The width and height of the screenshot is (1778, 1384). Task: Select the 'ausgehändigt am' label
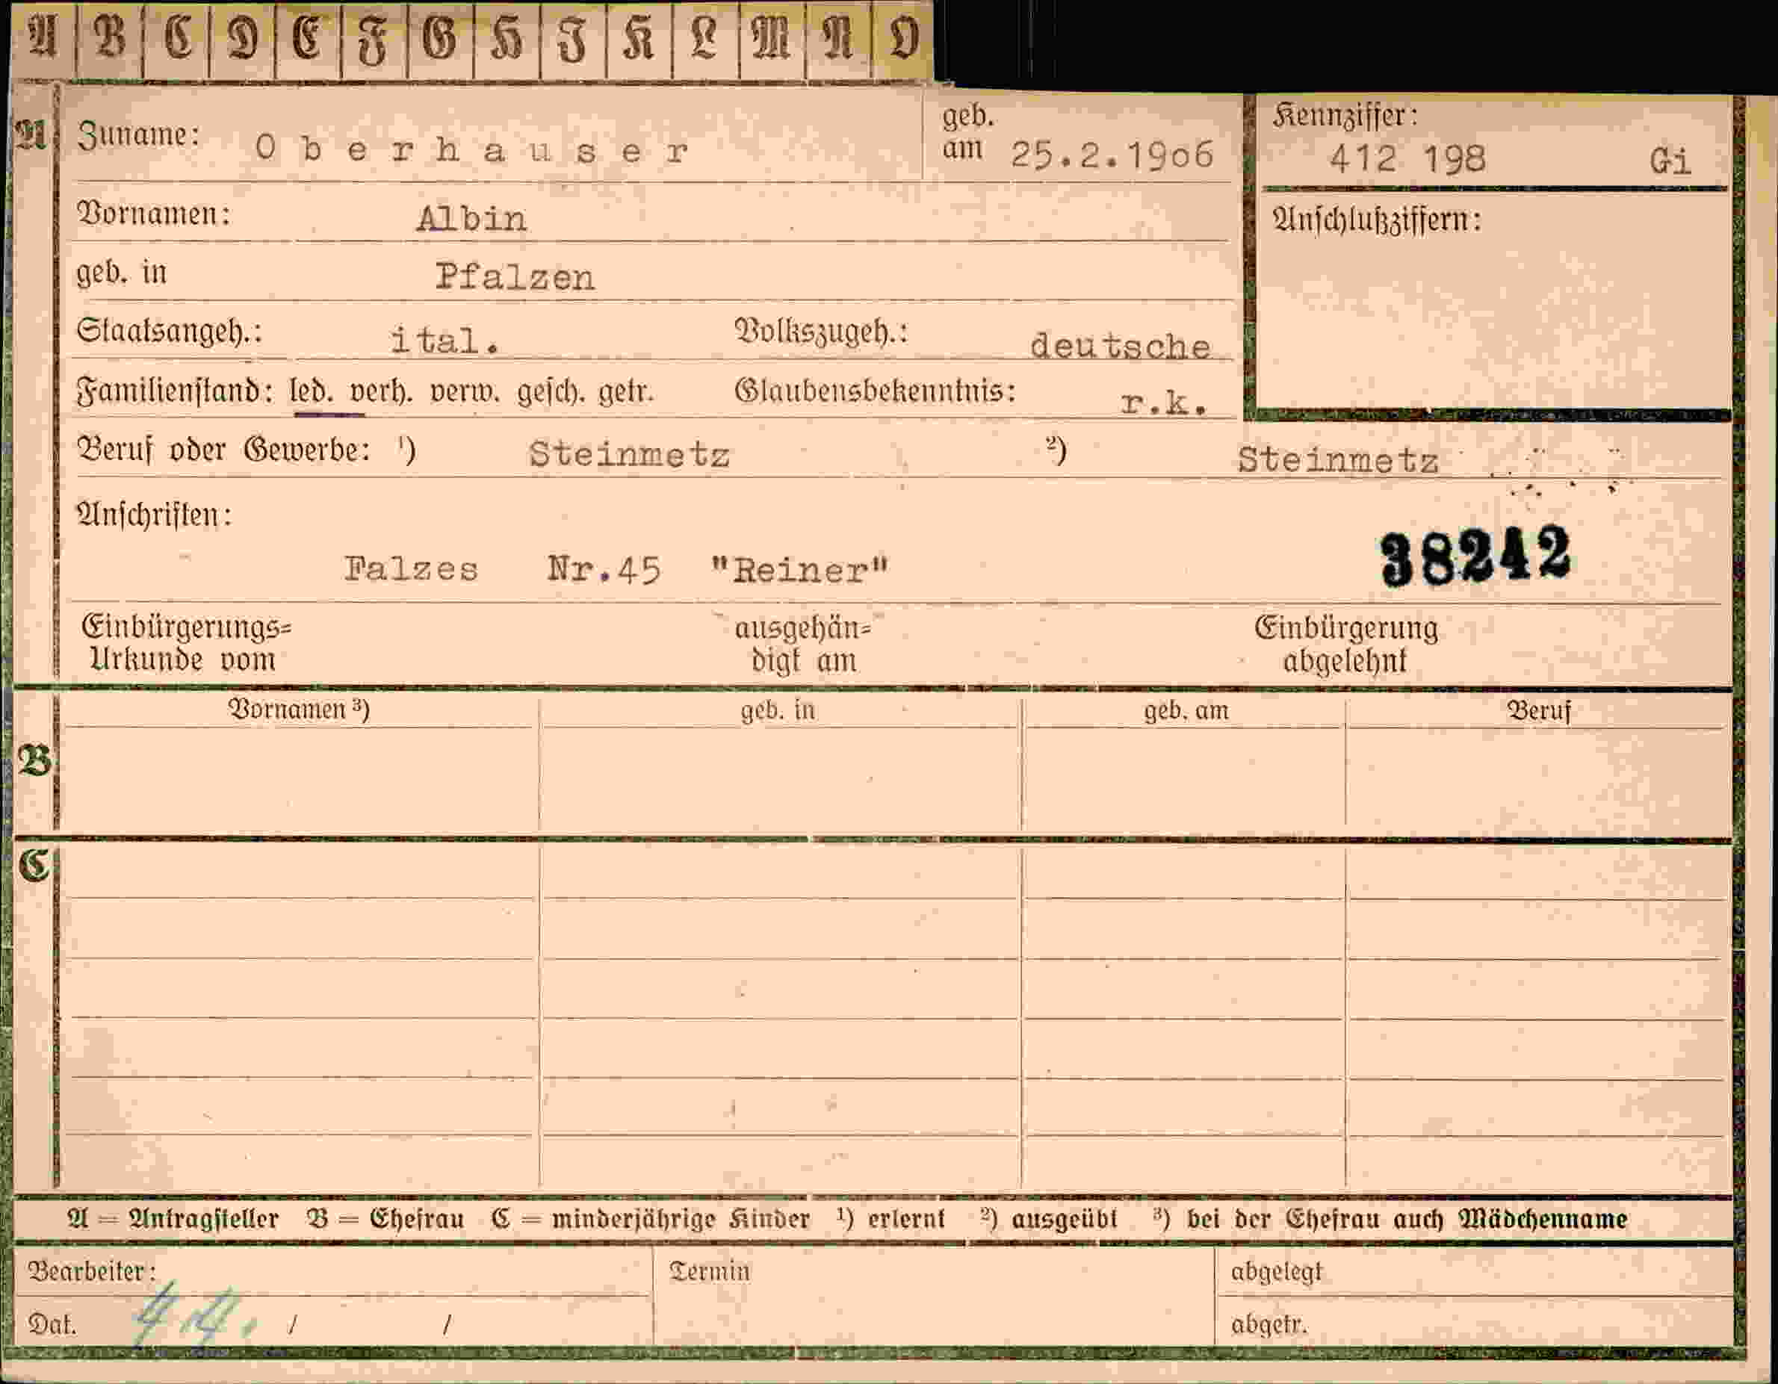pos(802,645)
